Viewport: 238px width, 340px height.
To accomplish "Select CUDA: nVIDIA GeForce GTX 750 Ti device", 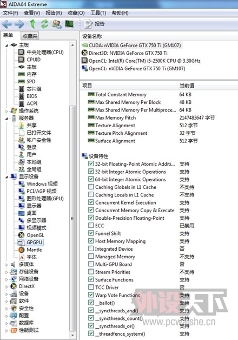I will [x=131, y=45].
